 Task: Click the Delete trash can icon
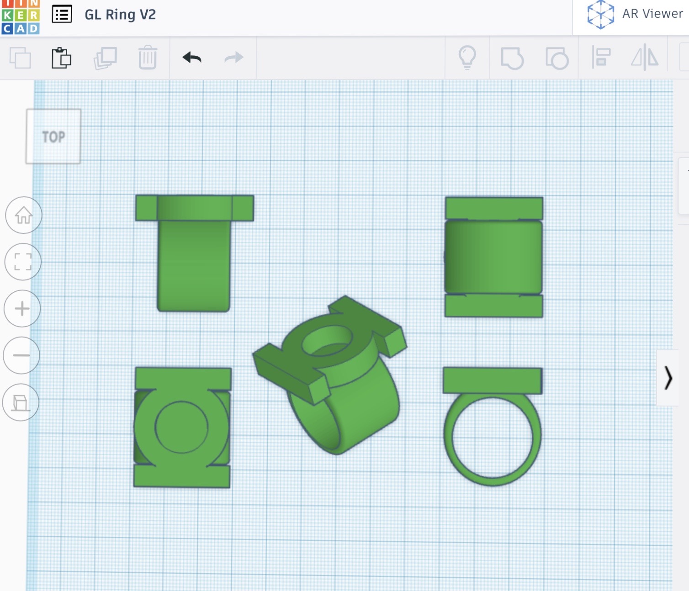[148, 58]
